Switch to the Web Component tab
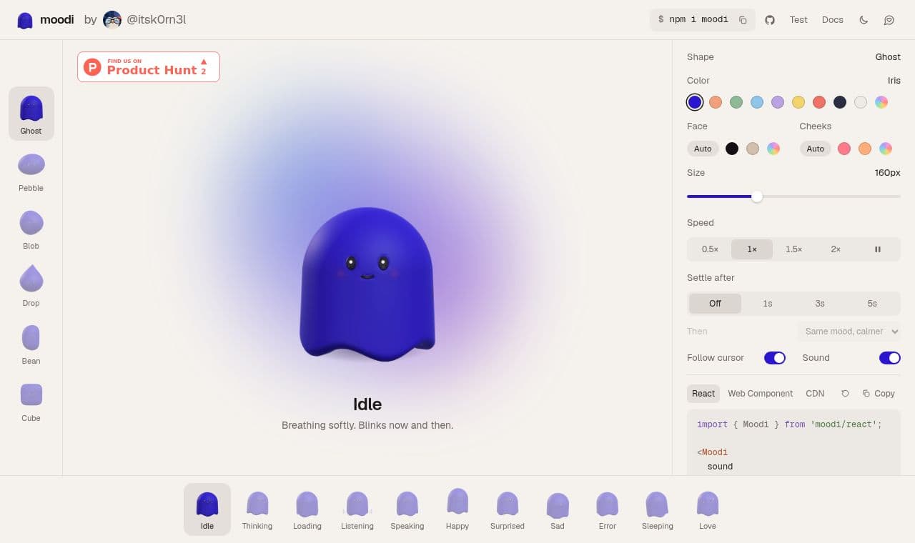Viewport: 915px width, 543px height. (761, 394)
